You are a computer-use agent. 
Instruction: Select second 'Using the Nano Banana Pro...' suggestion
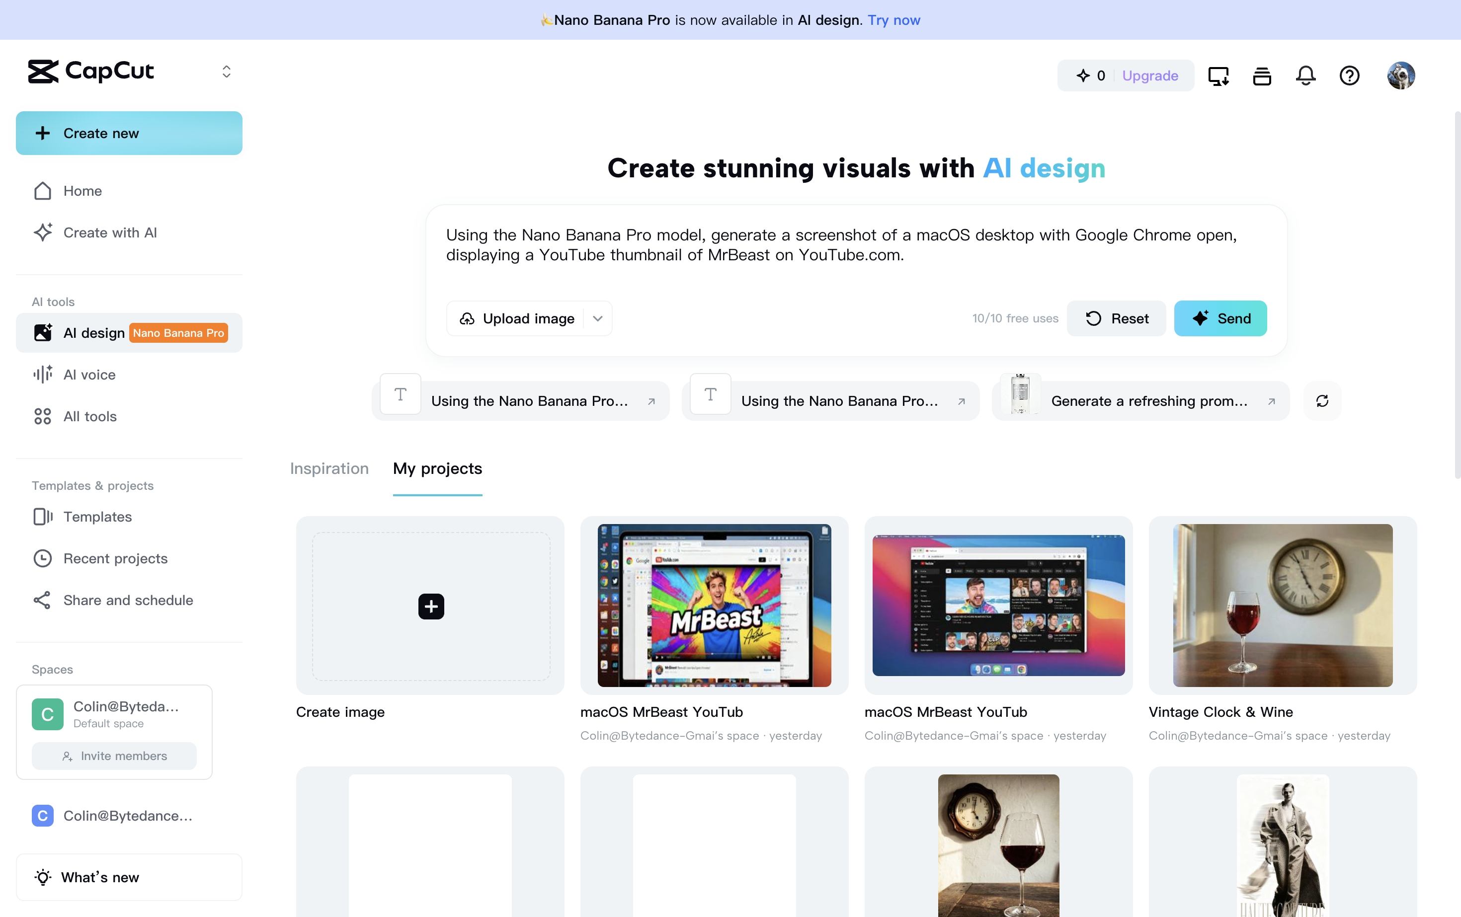tap(830, 401)
